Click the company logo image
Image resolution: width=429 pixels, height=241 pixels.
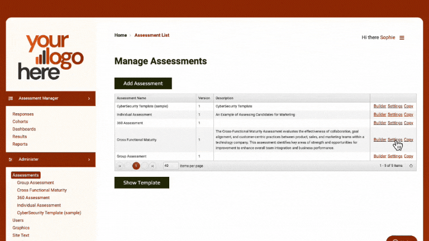[x=50, y=56]
